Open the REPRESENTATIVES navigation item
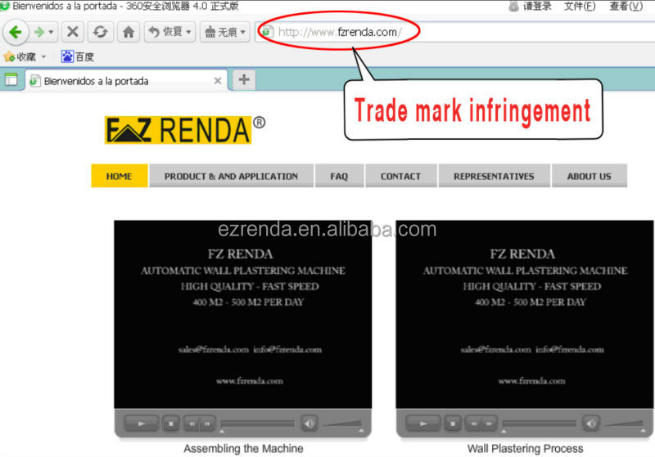Image resolution: width=655 pixels, height=457 pixels. pyautogui.click(x=495, y=176)
